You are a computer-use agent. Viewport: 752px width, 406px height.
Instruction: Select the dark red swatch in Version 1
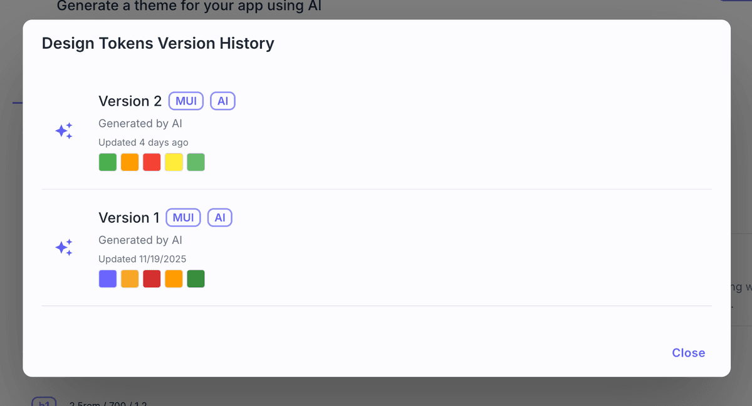tap(152, 278)
